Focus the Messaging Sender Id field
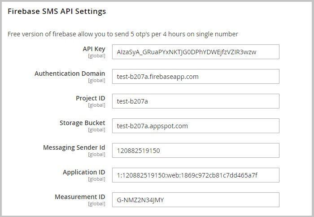Screen dimensions: 314x217 (196, 151)
